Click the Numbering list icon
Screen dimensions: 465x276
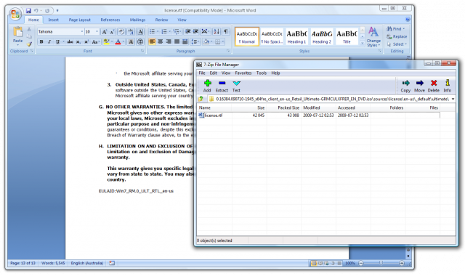[x=164, y=31]
